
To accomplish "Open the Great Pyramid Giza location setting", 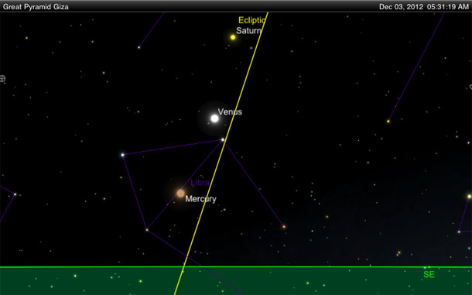I will (x=36, y=7).
